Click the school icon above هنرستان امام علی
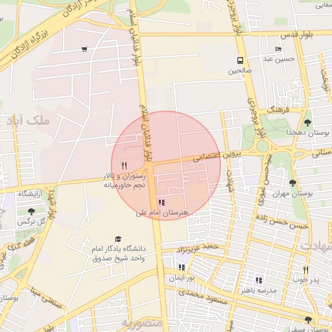Viewport: 332px width, 332px height. (161, 203)
